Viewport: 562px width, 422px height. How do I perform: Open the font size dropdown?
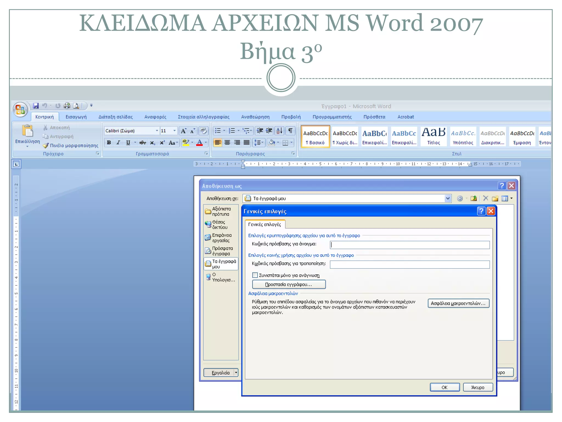(x=175, y=131)
